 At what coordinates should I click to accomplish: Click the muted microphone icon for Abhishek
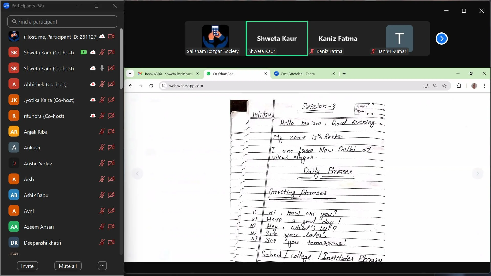(102, 84)
